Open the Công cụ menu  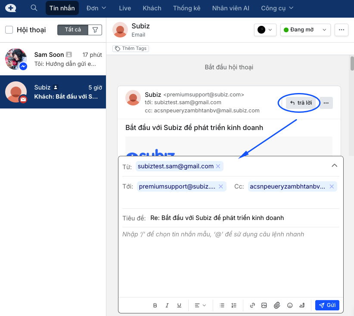click(x=277, y=8)
